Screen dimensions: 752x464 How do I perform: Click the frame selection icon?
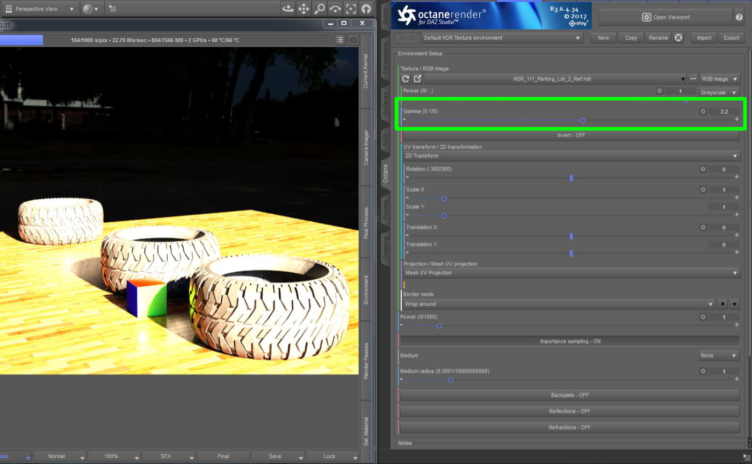tap(351, 9)
